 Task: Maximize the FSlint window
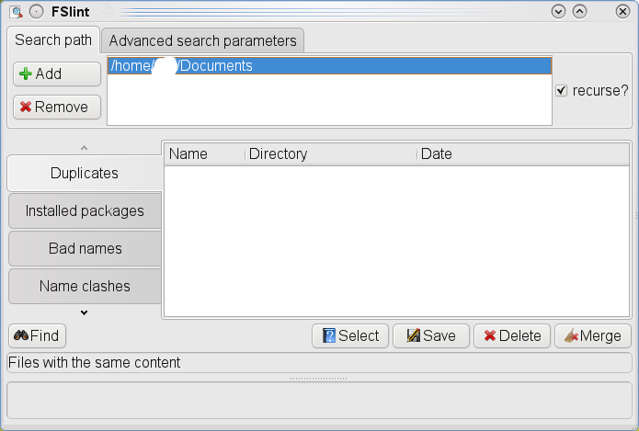[579, 11]
